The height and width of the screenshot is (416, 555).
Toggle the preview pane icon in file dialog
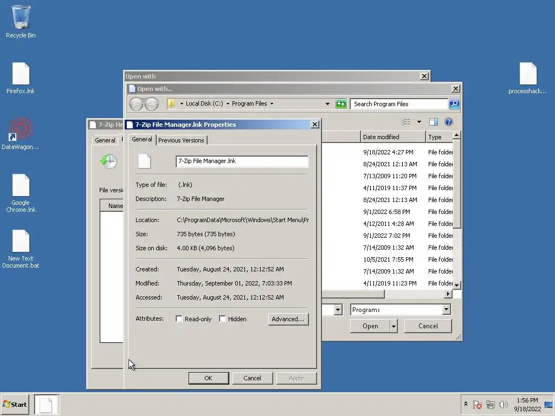tap(434, 122)
